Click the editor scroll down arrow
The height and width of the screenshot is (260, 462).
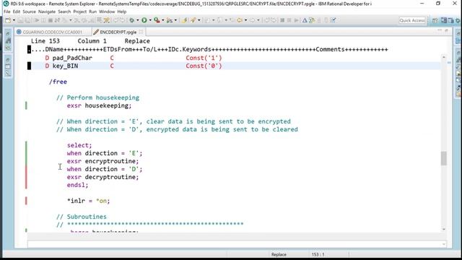(443, 229)
